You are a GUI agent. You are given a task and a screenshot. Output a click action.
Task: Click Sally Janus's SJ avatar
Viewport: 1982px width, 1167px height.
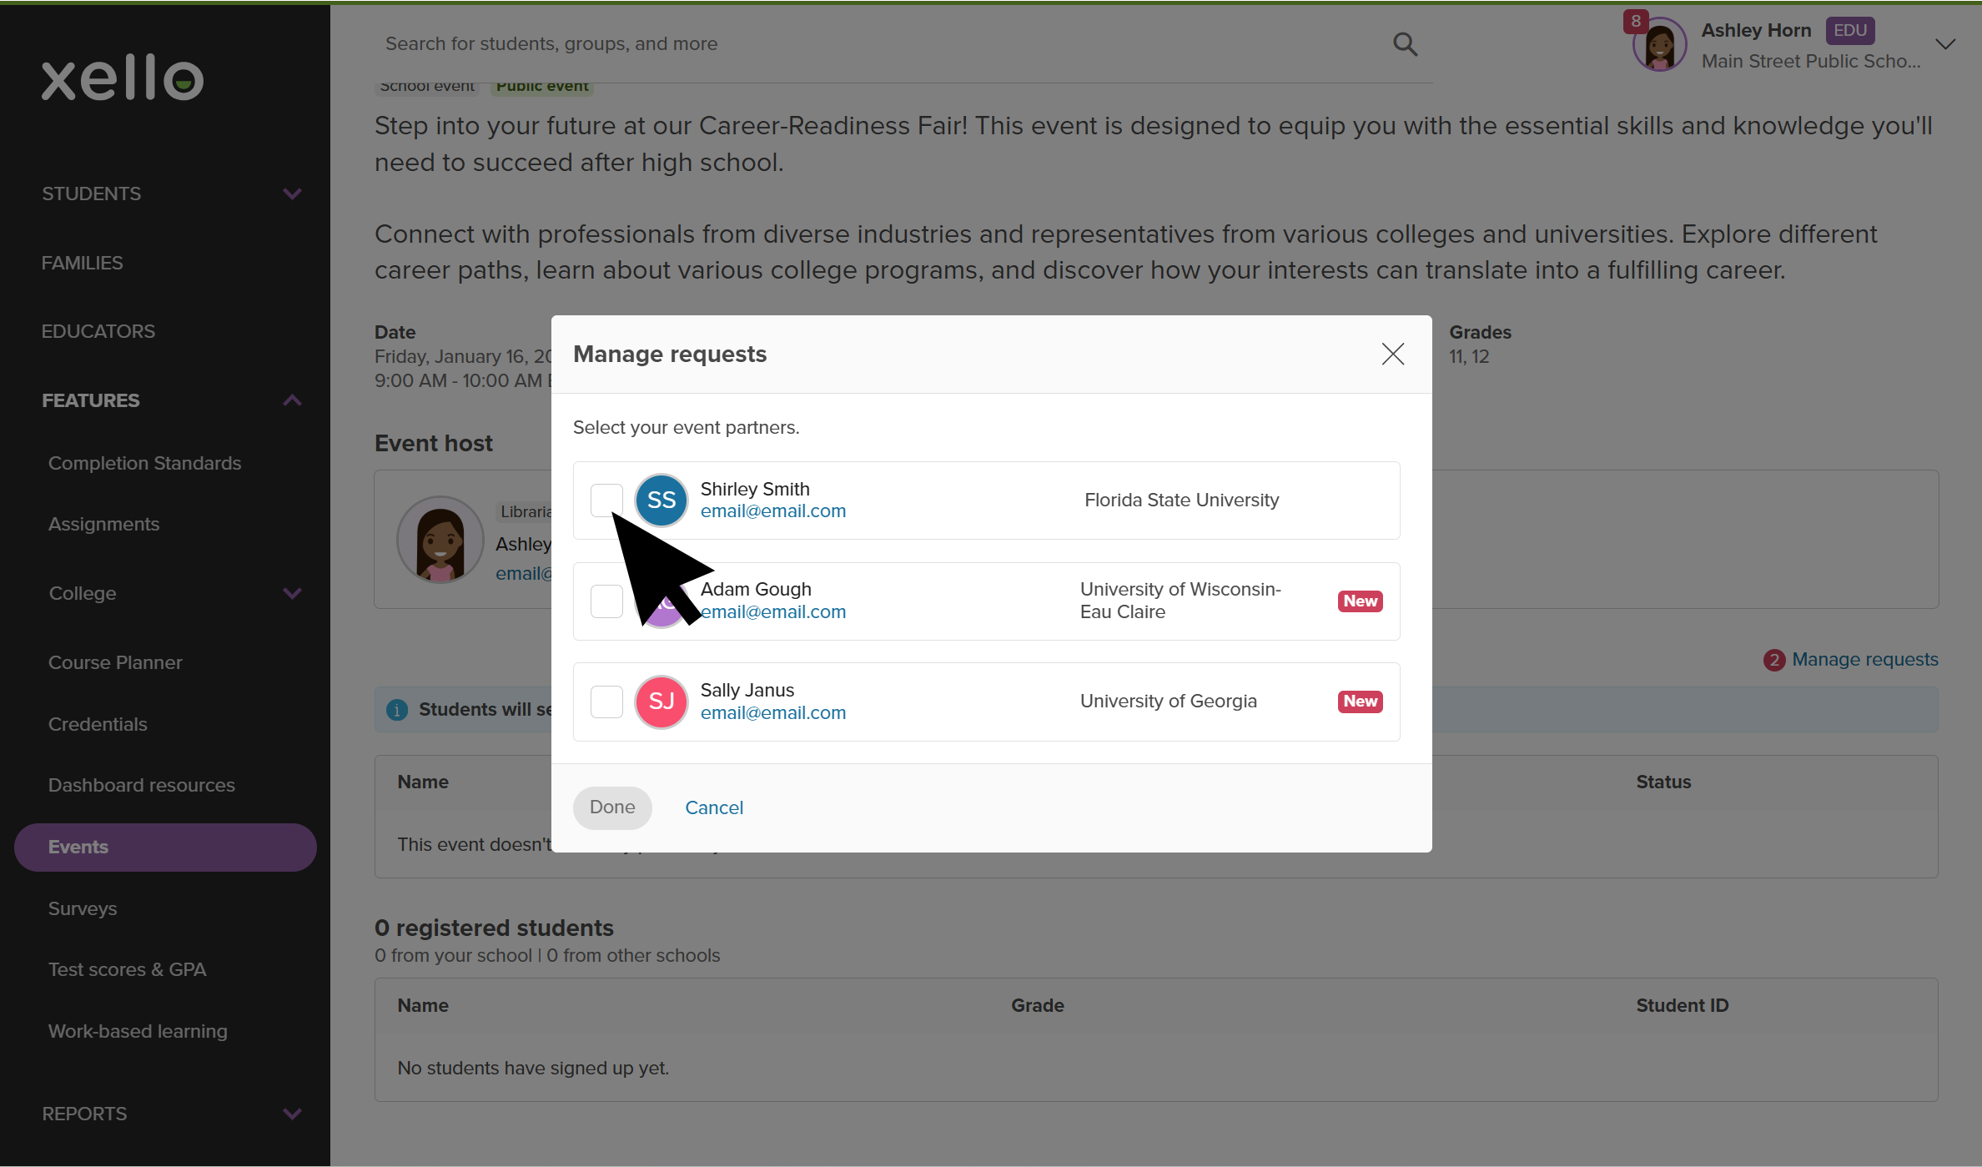tap(661, 702)
